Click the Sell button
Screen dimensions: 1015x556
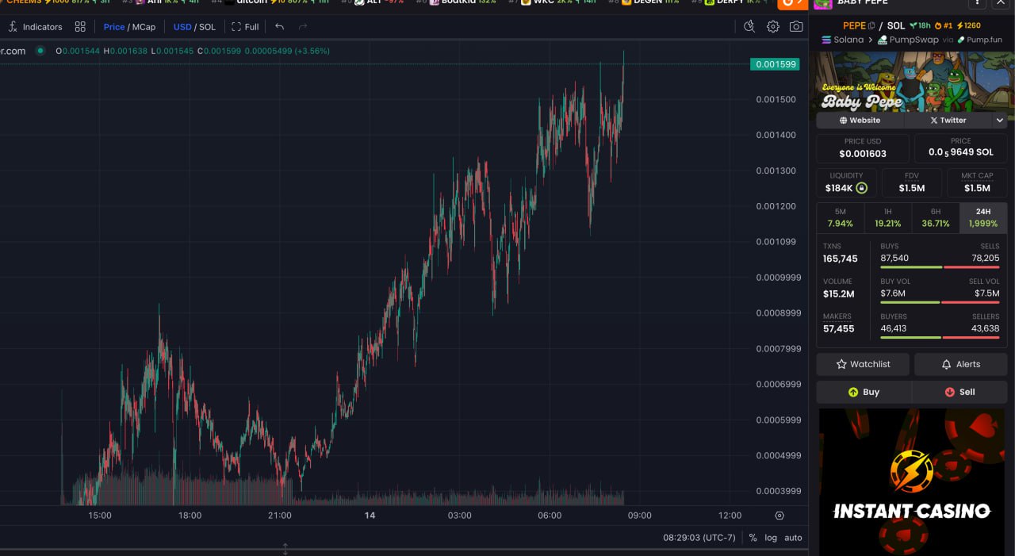click(x=959, y=392)
